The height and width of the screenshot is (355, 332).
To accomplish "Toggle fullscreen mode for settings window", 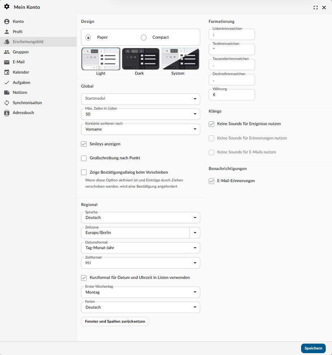I will (315, 7).
